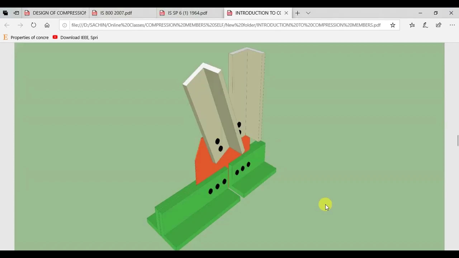Image resolution: width=459 pixels, height=258 pixels.
Task: Expand tab previews chevron
Action: coord(308,13)
